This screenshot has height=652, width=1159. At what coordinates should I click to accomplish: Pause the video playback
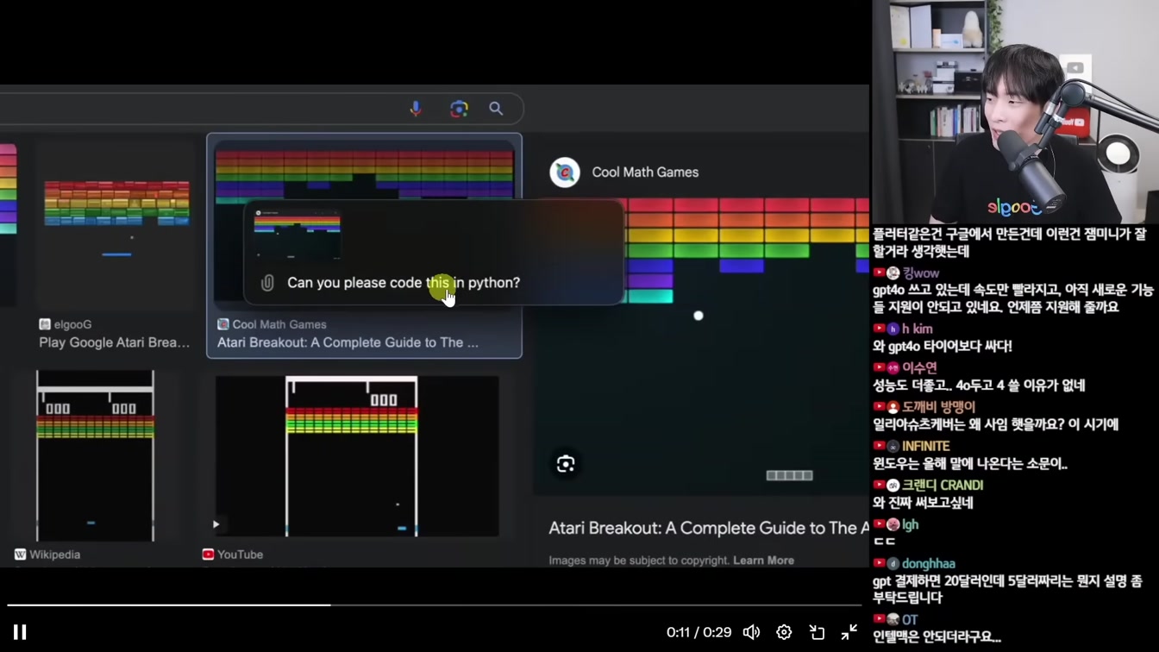[20, 632]
